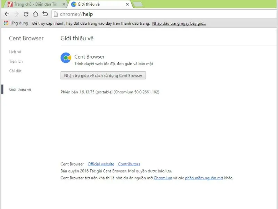Click the Phiên bản 1.9.13.75 version text

(x=110, y=92)
